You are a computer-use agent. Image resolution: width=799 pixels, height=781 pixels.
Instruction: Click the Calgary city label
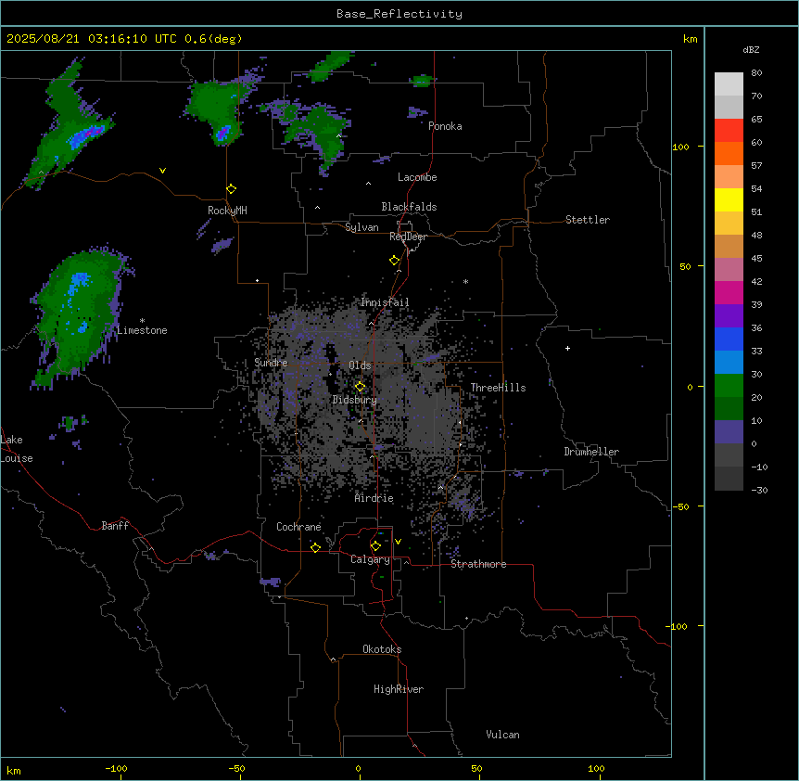pyautogui.click(x=370, y=559)
